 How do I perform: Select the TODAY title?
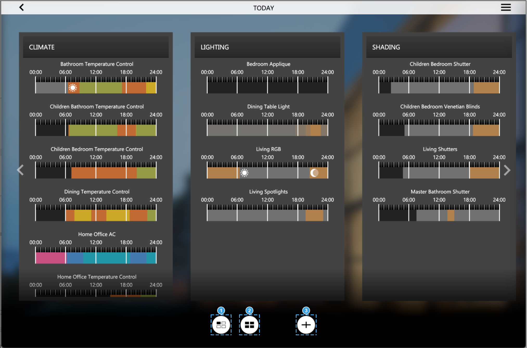click(263, 8)
